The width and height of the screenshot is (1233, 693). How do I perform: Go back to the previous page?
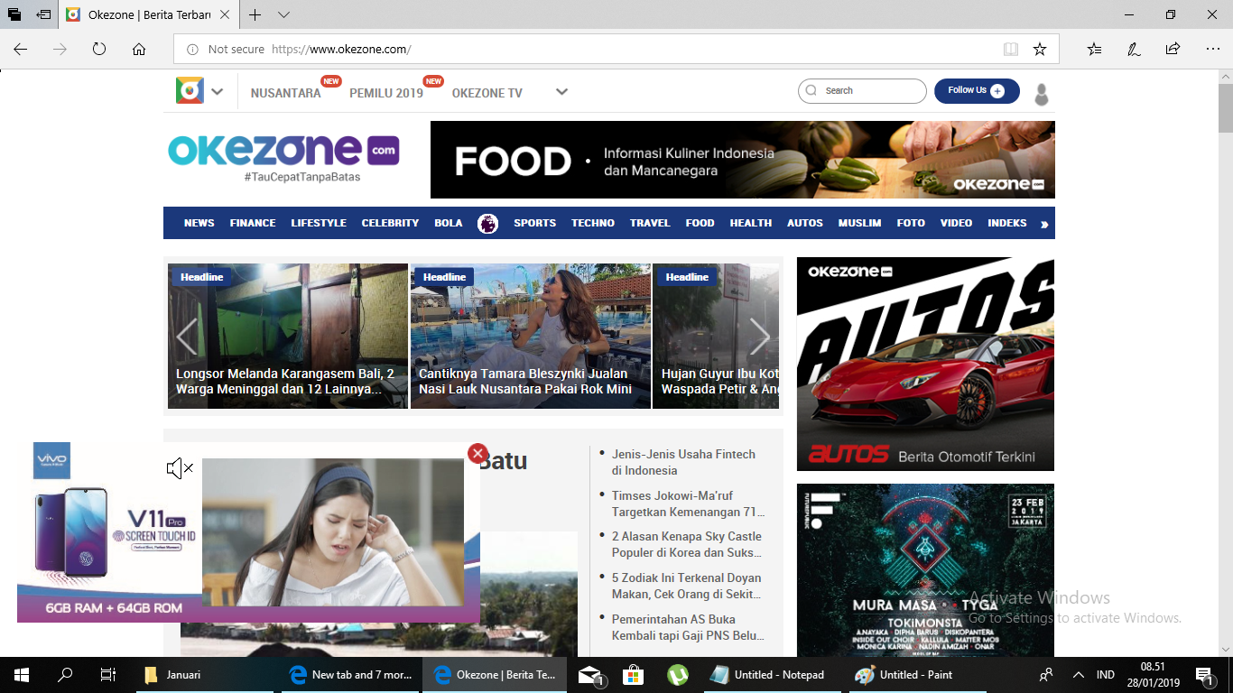coord(21,50)
